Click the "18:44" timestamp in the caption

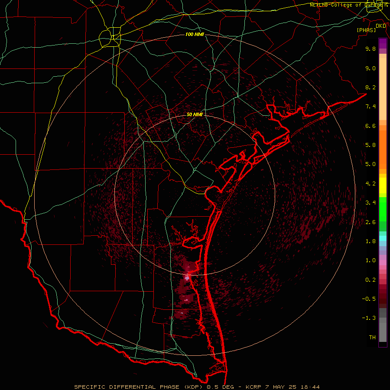click(310, 387)
